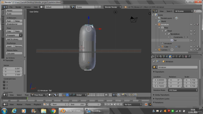Select the Cube modifier wrench icon

[176, 47]
